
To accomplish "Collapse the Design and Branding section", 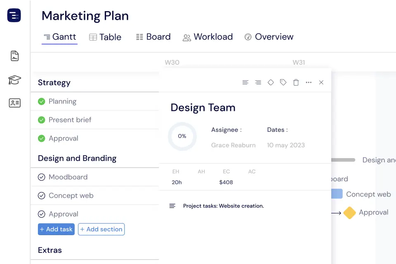I will click(x=77, y=158).
